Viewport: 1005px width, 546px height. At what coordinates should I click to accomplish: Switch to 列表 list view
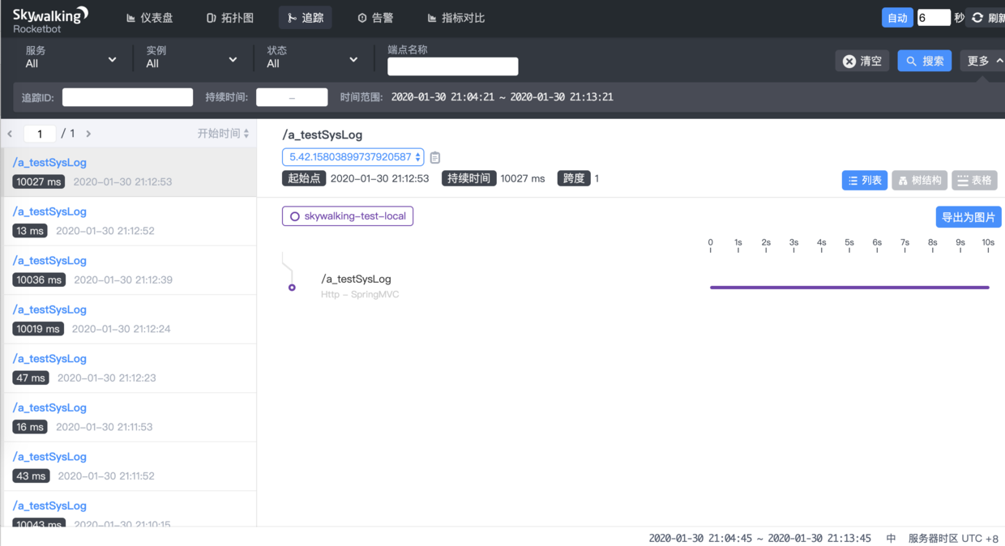tap(865, 181)
